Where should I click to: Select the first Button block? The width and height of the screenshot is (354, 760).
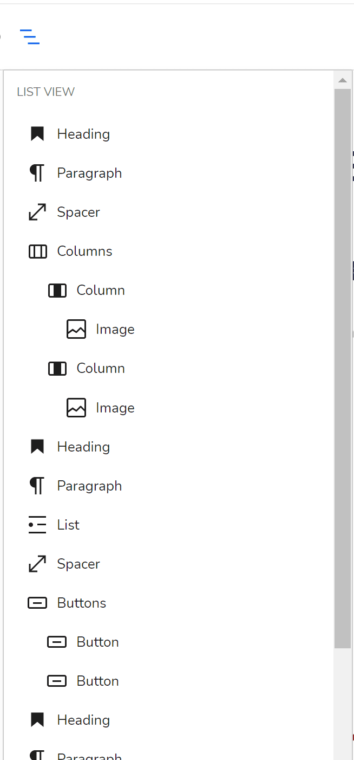pos(97,642)
